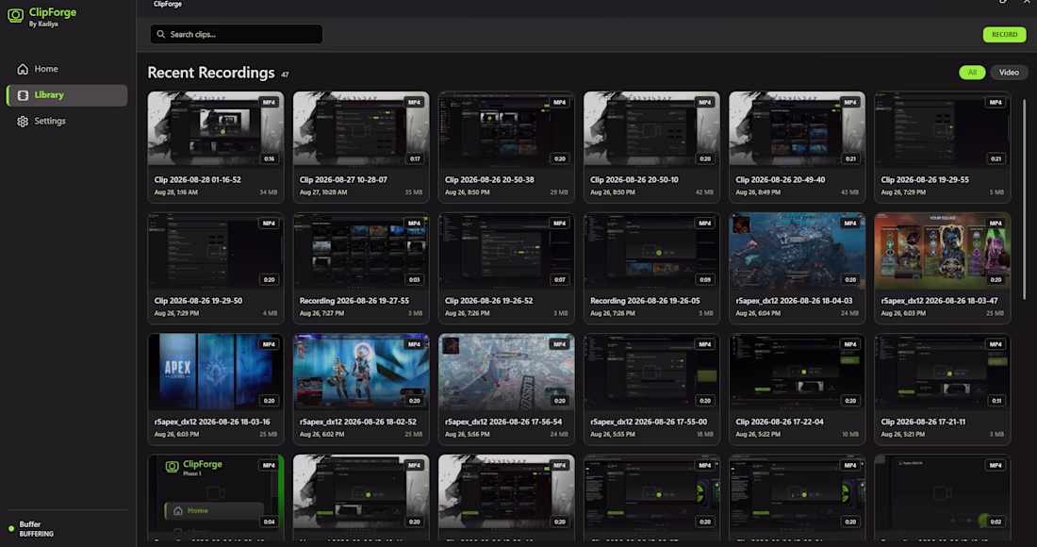Image resolution: width=1037 pixels, height=547 pixels.
Task: Open the ClipForge Phase 1 thumbnail
Action: click(x=216, y=491)
